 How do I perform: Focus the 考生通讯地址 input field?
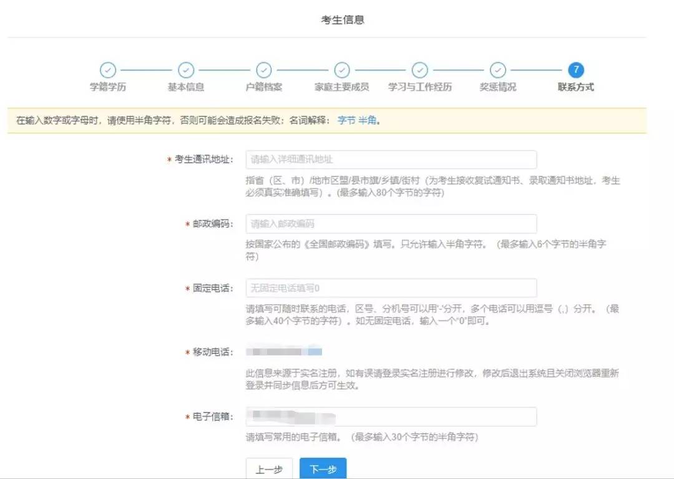(x=391, y=160)
